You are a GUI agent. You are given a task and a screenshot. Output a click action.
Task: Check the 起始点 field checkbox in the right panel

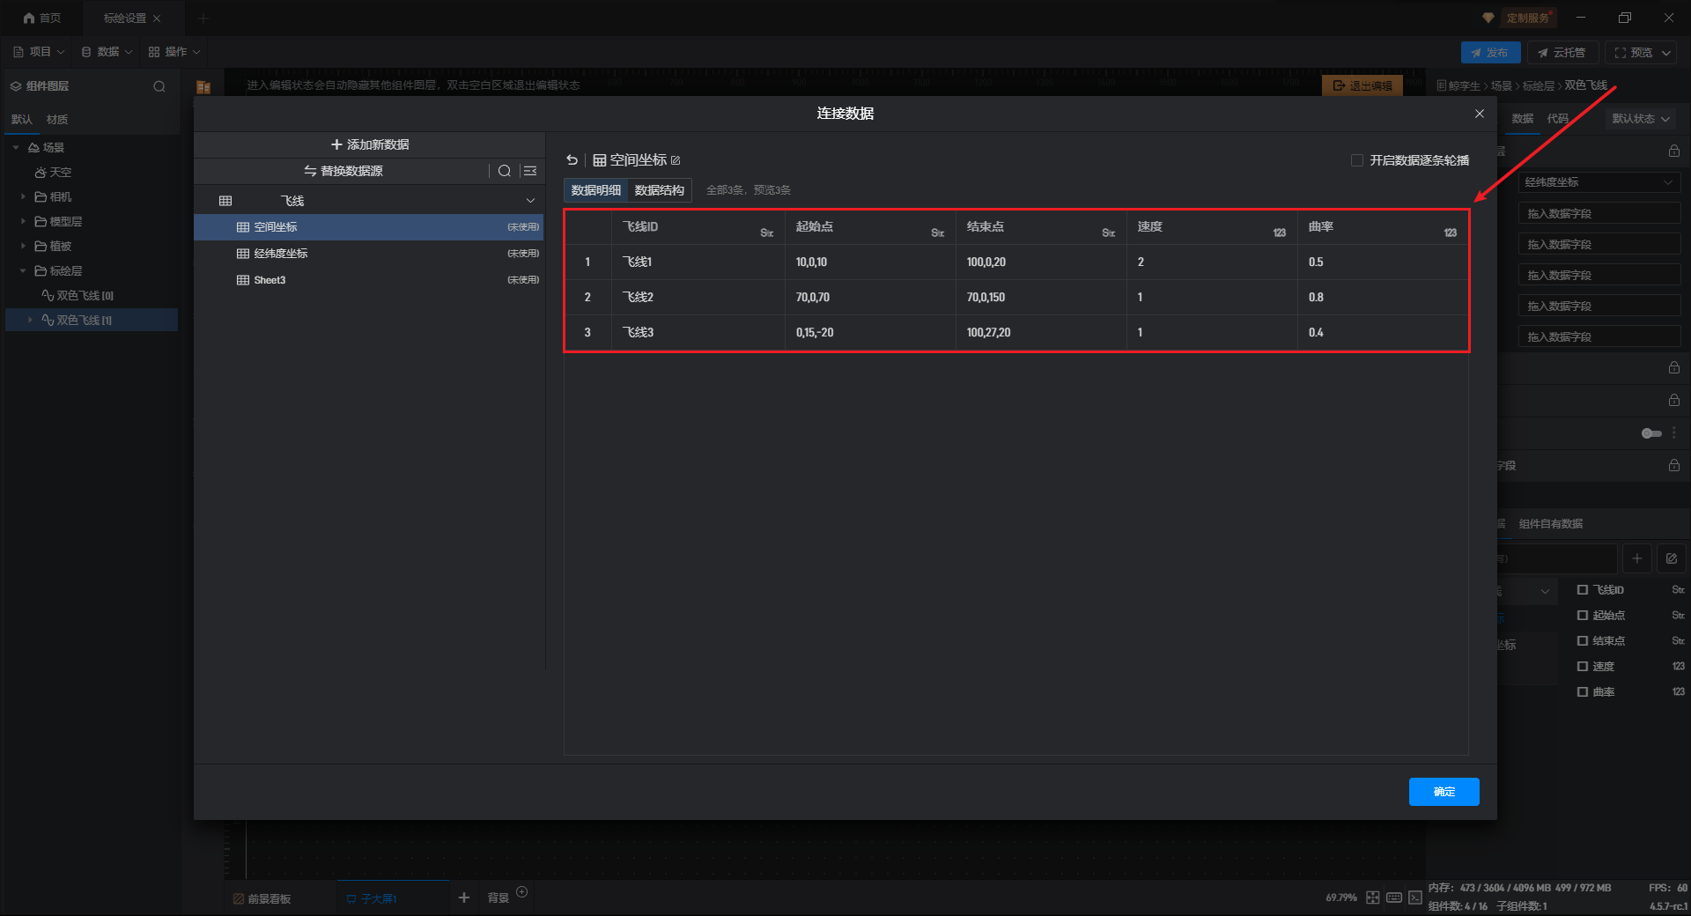pos(1583,616)
